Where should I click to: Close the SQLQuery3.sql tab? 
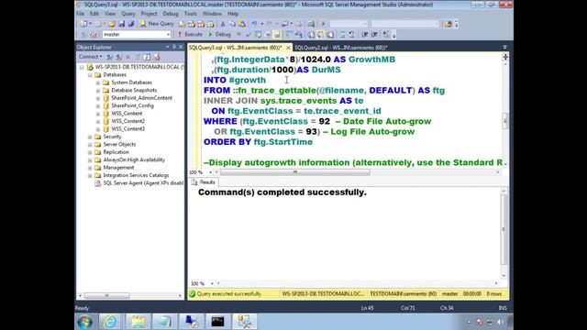click(x=288, y=48)
